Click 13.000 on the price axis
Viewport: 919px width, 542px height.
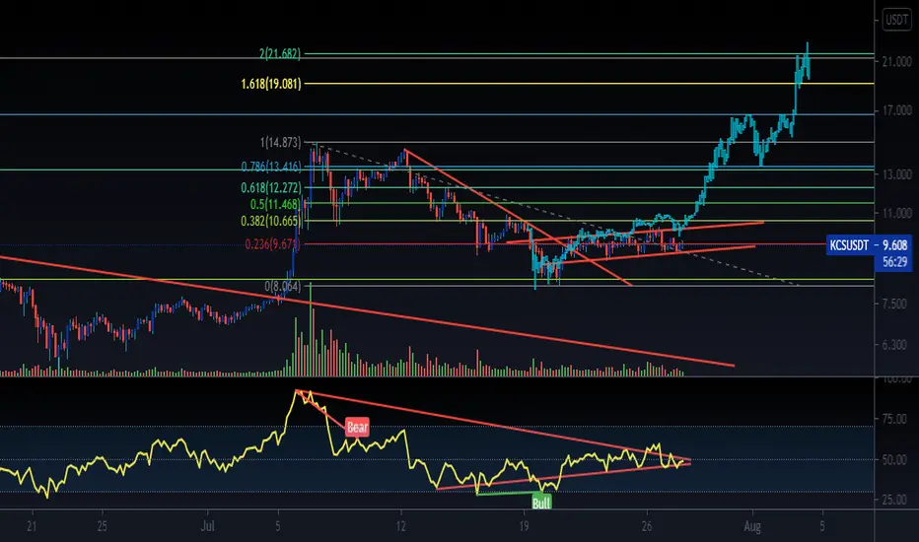896,174
